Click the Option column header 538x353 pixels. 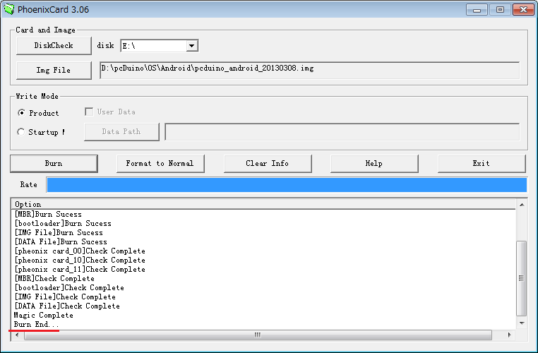(264, 204)
